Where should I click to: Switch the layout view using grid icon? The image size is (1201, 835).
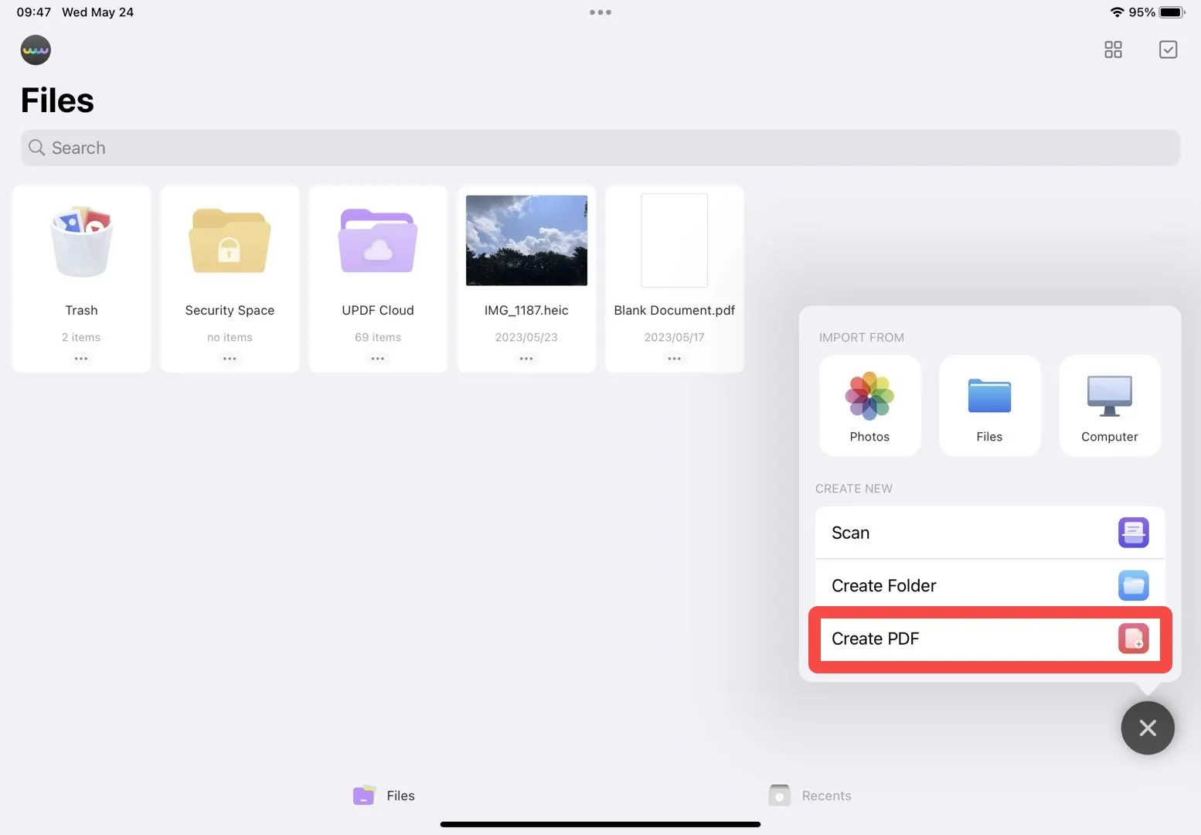(1113, 49)
